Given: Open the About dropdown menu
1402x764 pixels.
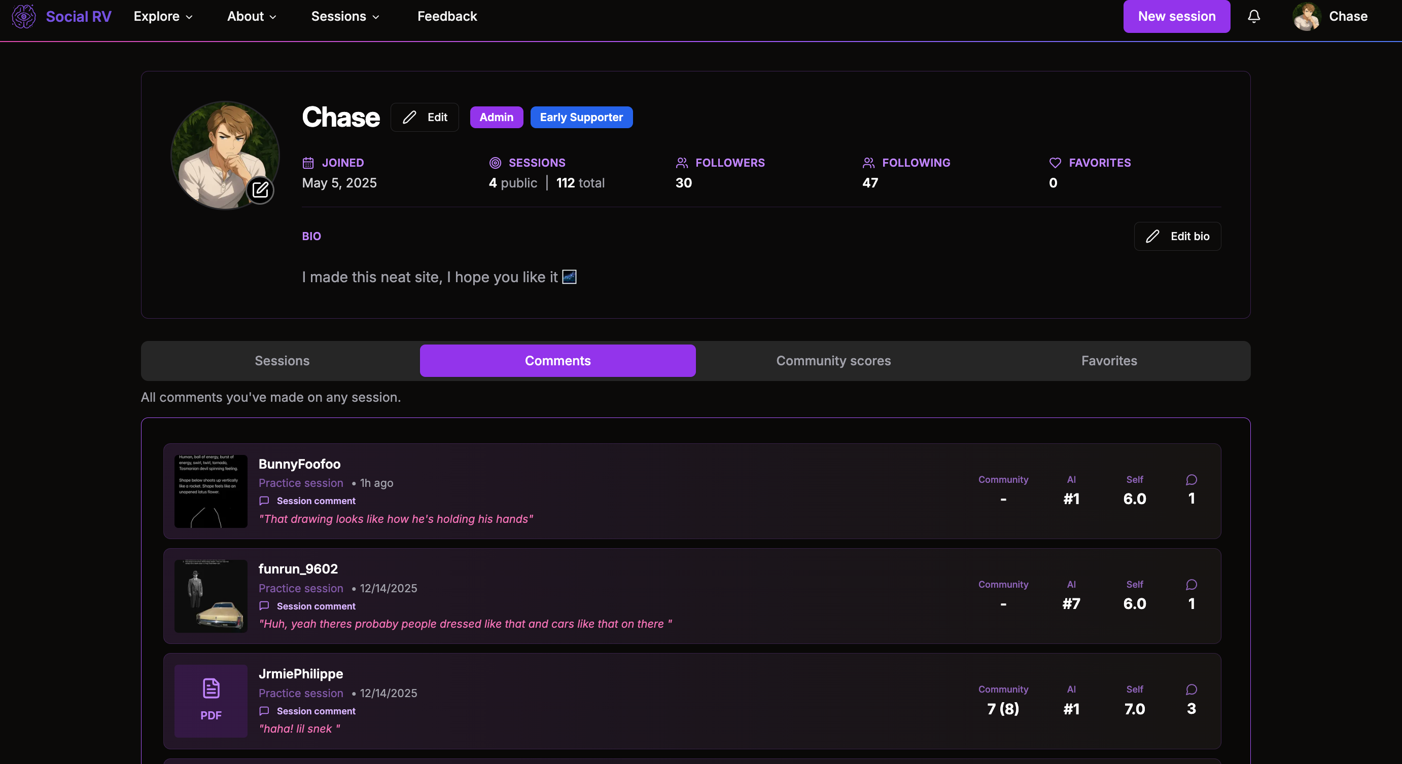Looking at the screenshot, I should click(252, 16).
